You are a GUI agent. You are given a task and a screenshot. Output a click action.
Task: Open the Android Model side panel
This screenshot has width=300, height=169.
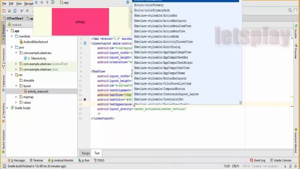coord(296,140)
